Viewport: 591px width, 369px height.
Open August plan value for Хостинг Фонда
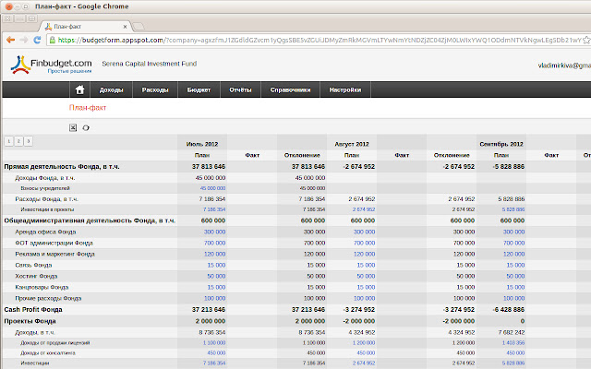366,276
